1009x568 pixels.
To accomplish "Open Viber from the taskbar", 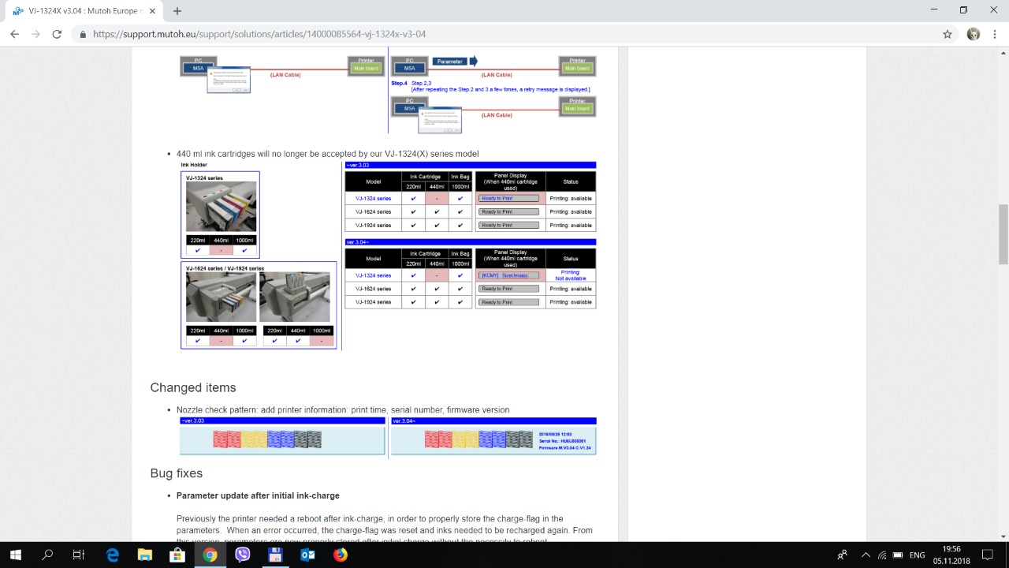I will 242,555.
